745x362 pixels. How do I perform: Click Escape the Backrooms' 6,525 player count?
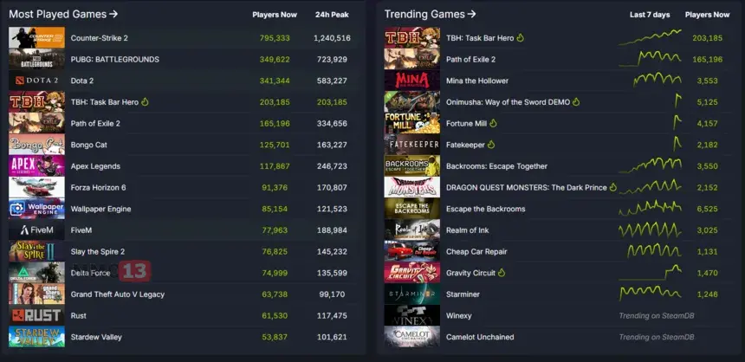pos(708,209)
